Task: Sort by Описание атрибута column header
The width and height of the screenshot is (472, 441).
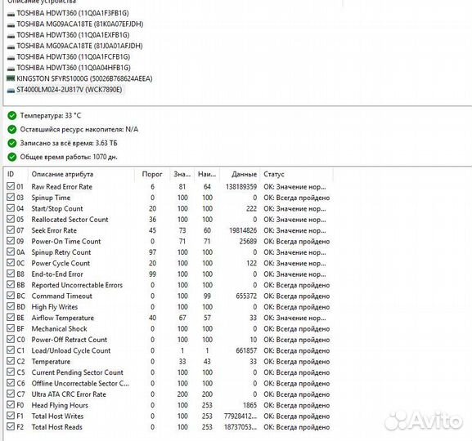Action: pyautogui.click(x=81, y=174)
